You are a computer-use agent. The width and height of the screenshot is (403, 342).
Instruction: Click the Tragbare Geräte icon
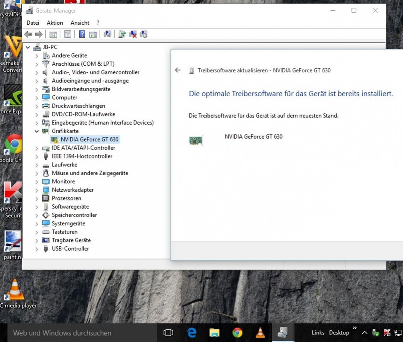(46, 240)
